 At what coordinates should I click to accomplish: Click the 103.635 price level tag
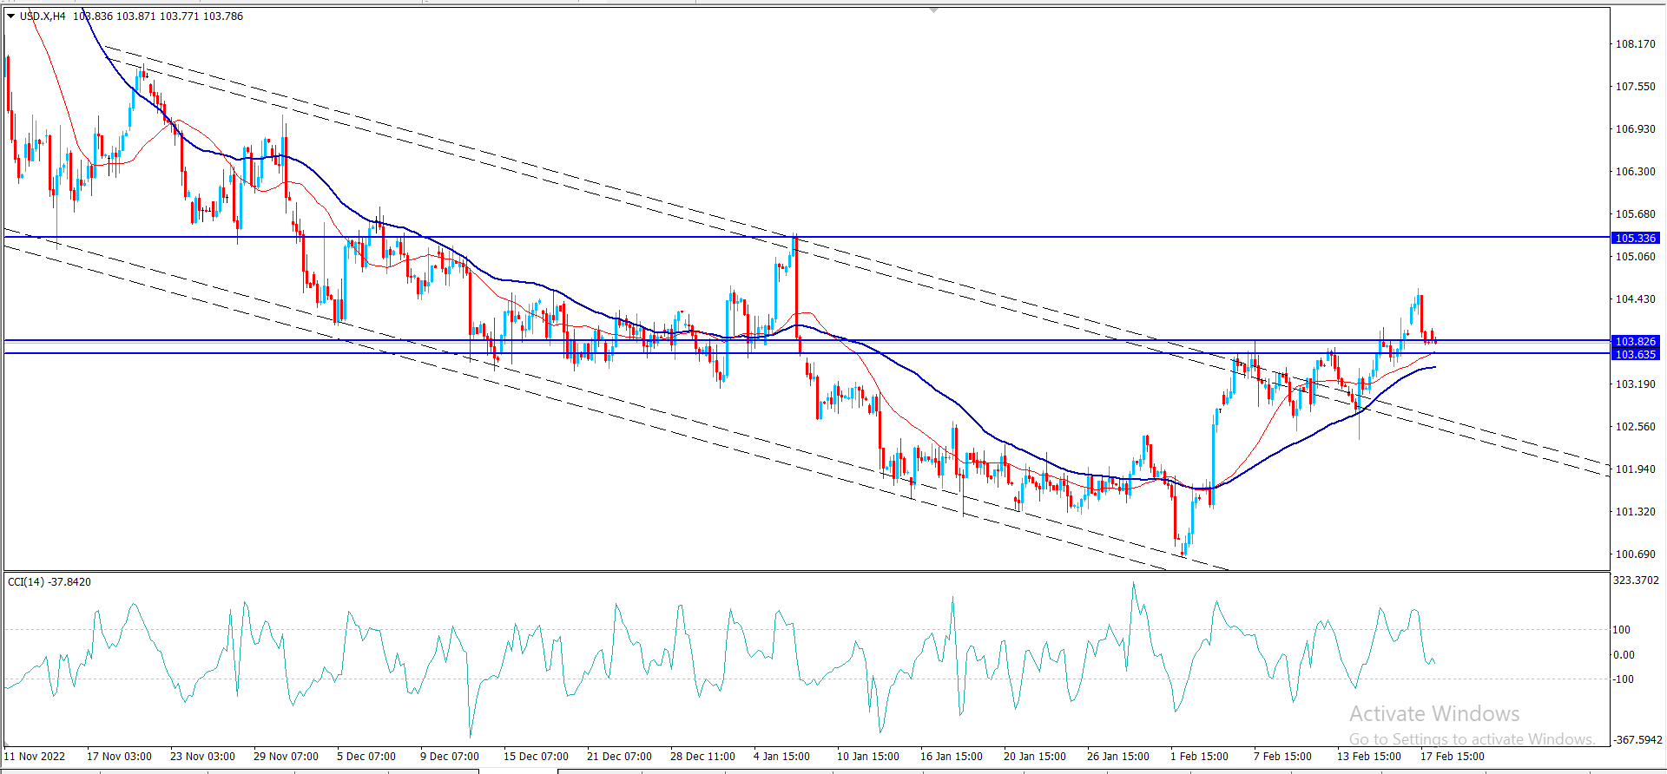[x=1635, y=354]
